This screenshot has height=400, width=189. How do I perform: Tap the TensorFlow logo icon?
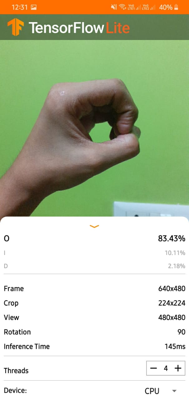click(16, 27)
